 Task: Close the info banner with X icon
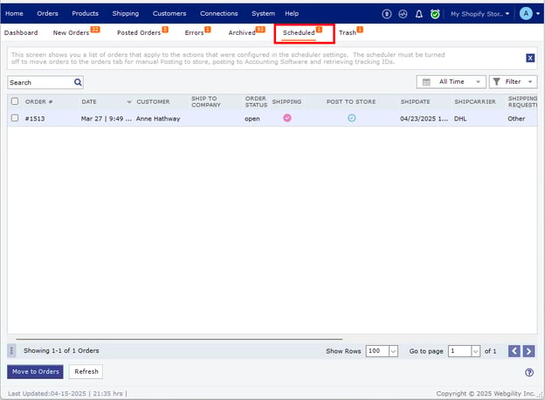[x=530, y=58]
